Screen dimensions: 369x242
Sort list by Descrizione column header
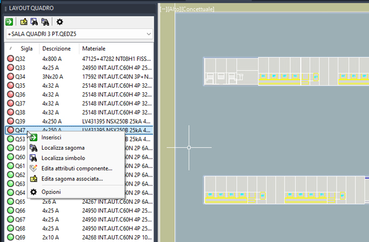(x=56, y=49)
